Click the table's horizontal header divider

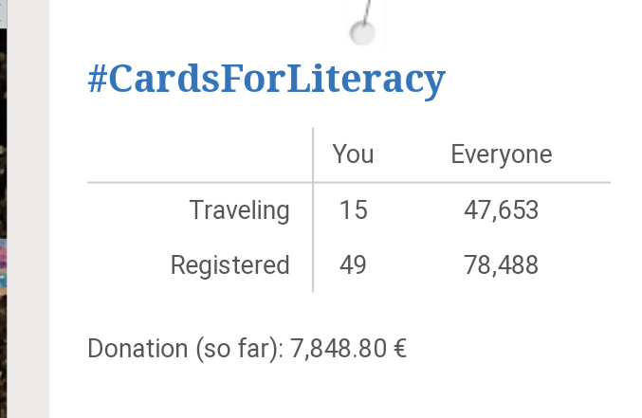(x=349, y=182)
